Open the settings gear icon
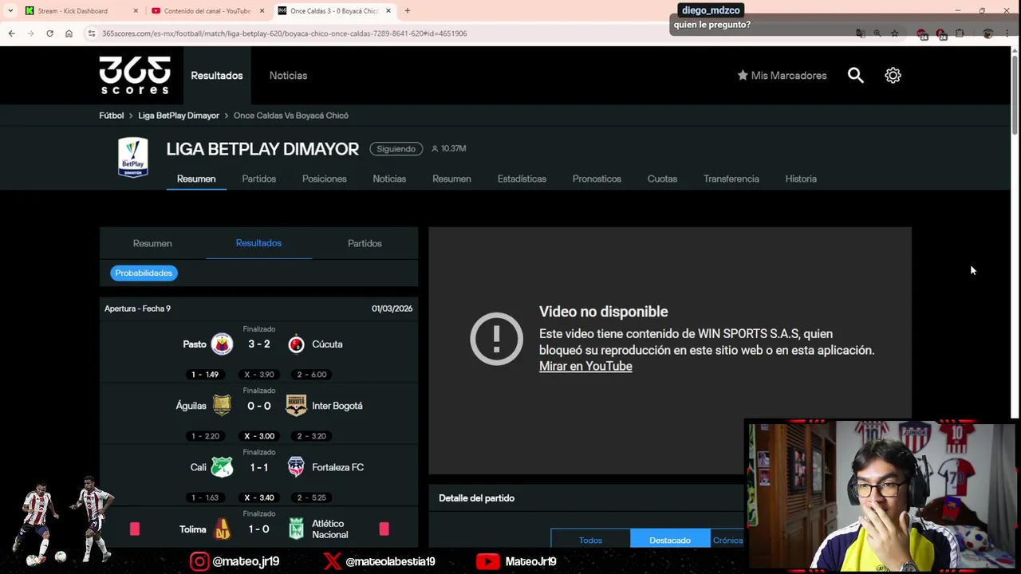 click(x=893, y=75)
